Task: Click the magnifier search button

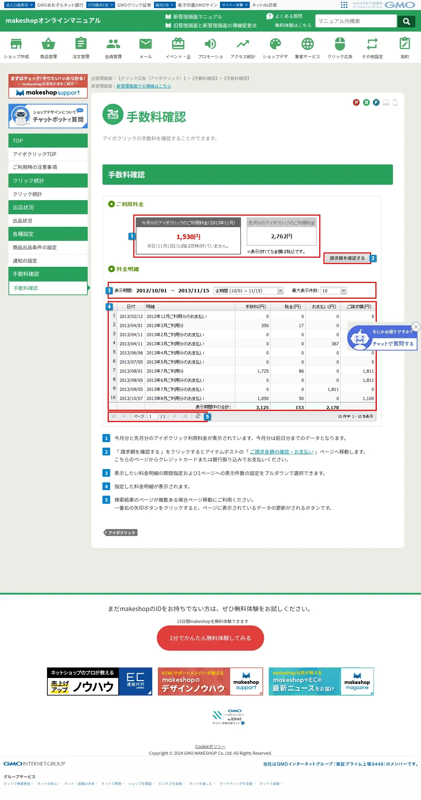Action: click(x=407, y=21)
